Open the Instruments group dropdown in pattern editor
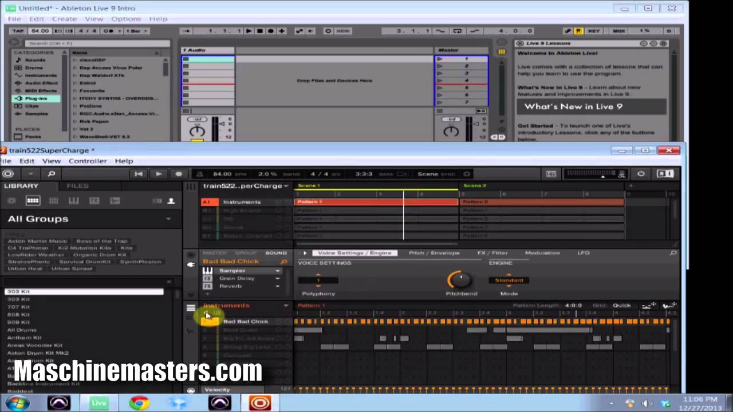The height and width of the screenshot is (412, 733). click(286, 306)
